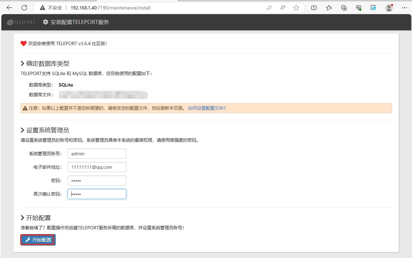Open browser collections
Screen dimensions: 412x258
(x=344, y=8)
